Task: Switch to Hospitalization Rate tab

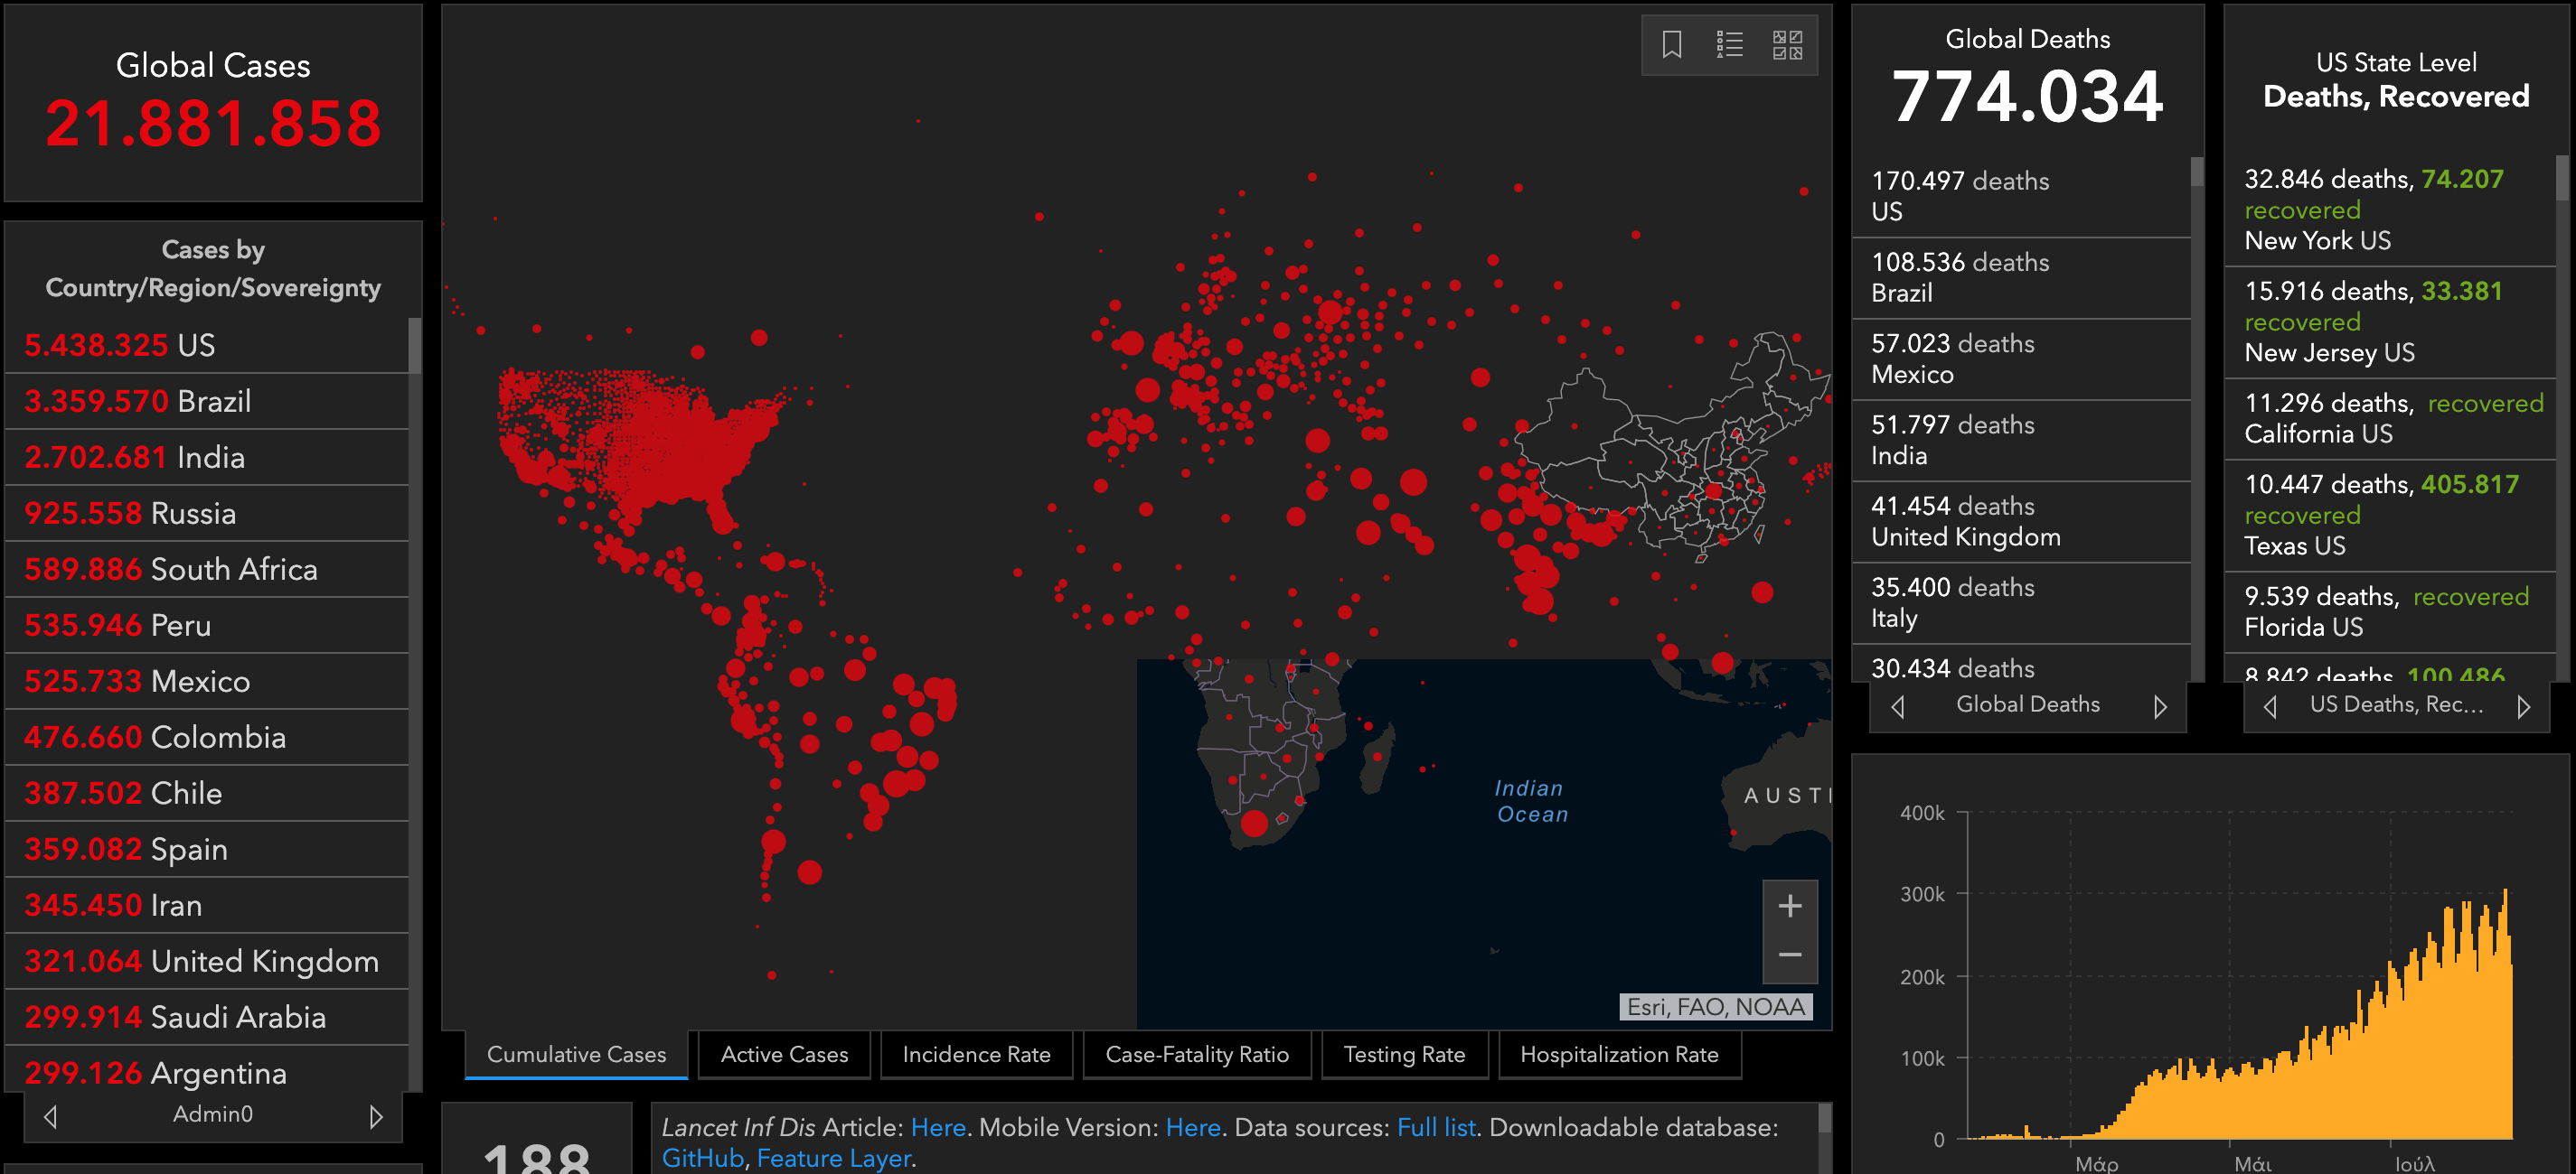Action: (1618, 1054)
